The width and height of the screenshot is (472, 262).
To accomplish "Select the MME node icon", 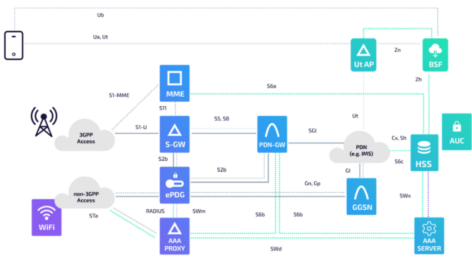I will 174,83.
